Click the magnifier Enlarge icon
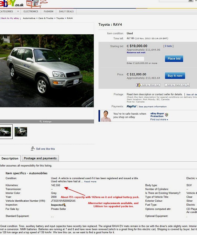 click(x=40, y=121)
